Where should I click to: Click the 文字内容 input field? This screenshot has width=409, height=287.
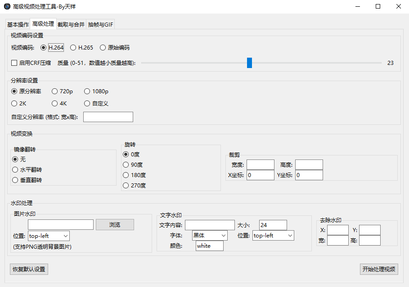[210, 225]
